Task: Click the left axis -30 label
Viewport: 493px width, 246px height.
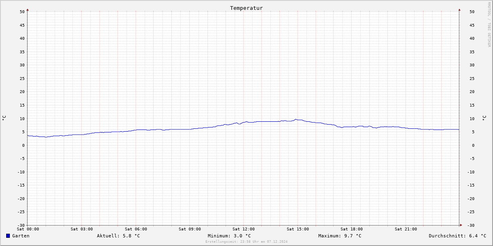Action: tap(21, 225)
